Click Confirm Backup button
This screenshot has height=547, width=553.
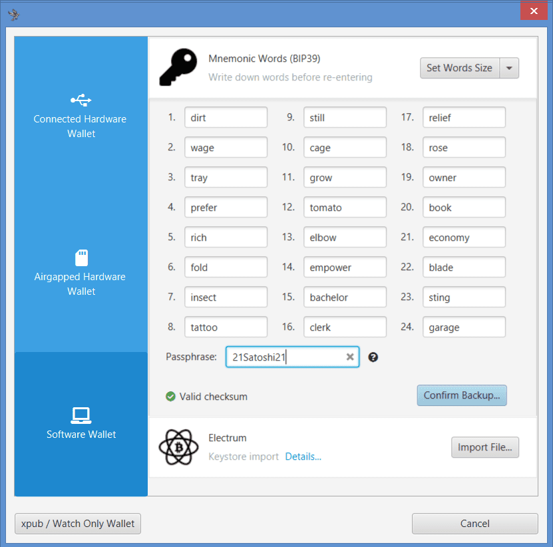pos(462,395)
